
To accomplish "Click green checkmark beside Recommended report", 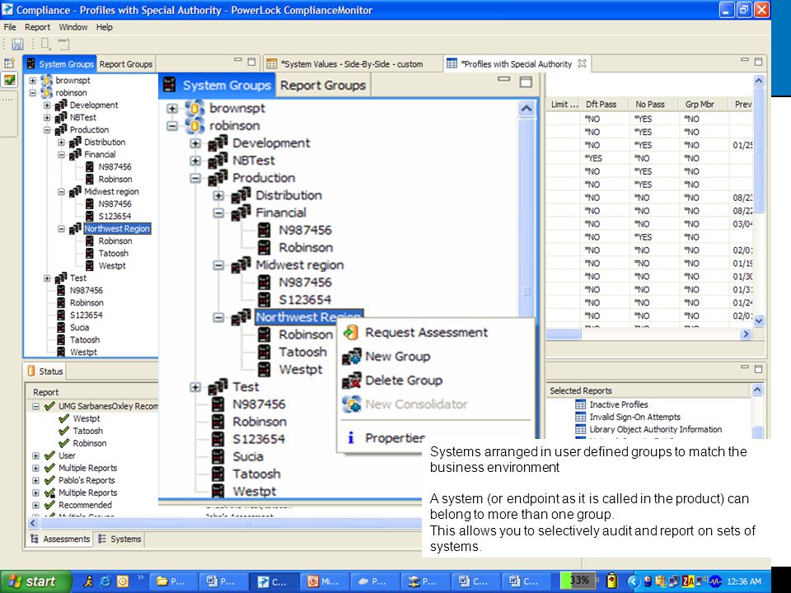I will pyautogui.click(x=49, y=505).
